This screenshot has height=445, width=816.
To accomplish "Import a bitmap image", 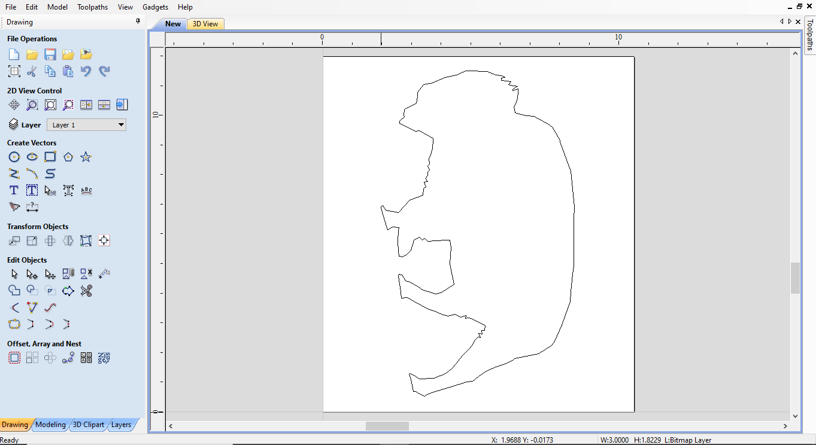I will pos(86,54).
